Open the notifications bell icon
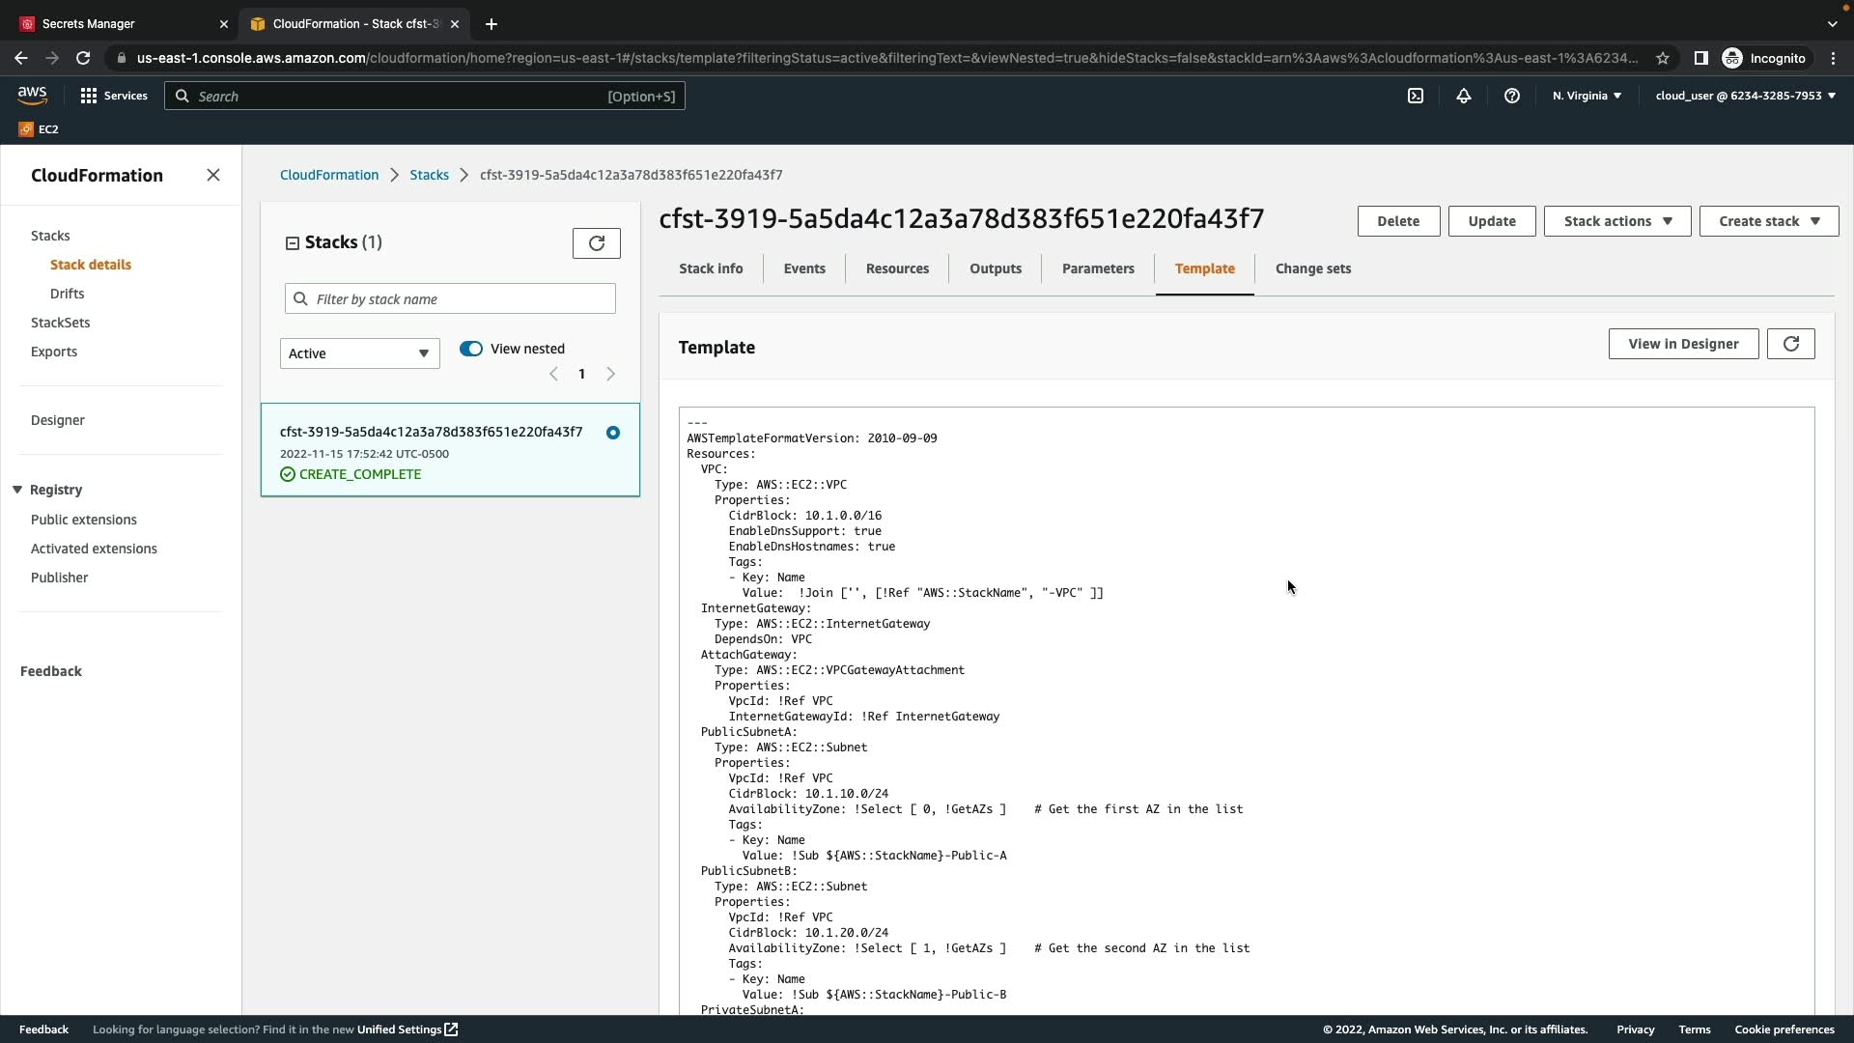Image resolution: width=1854 pixels, height=1043 pixels. click(x=1464, y=96)
